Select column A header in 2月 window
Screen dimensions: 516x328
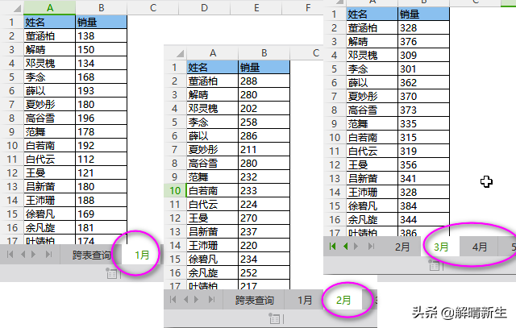tap(213, 53)
